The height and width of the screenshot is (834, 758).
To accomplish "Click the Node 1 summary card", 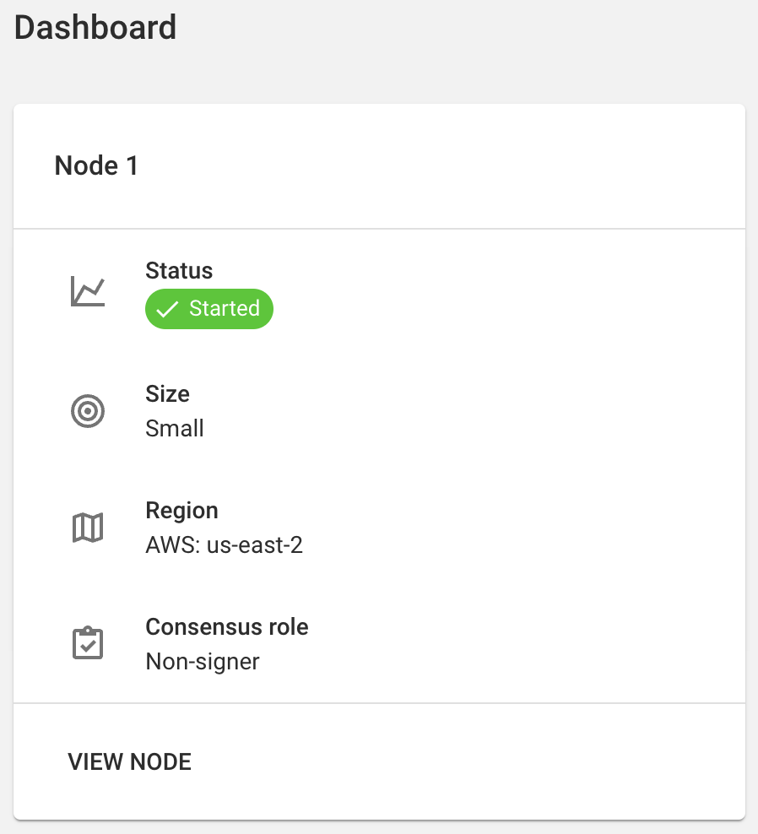I will click(379, 460).
